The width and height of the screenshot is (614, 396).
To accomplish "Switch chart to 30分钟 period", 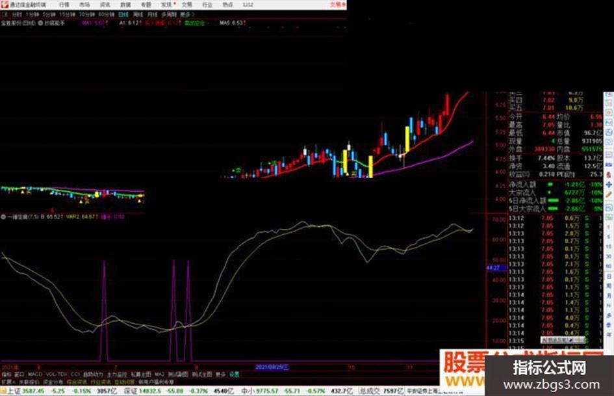I will point(86,14).
